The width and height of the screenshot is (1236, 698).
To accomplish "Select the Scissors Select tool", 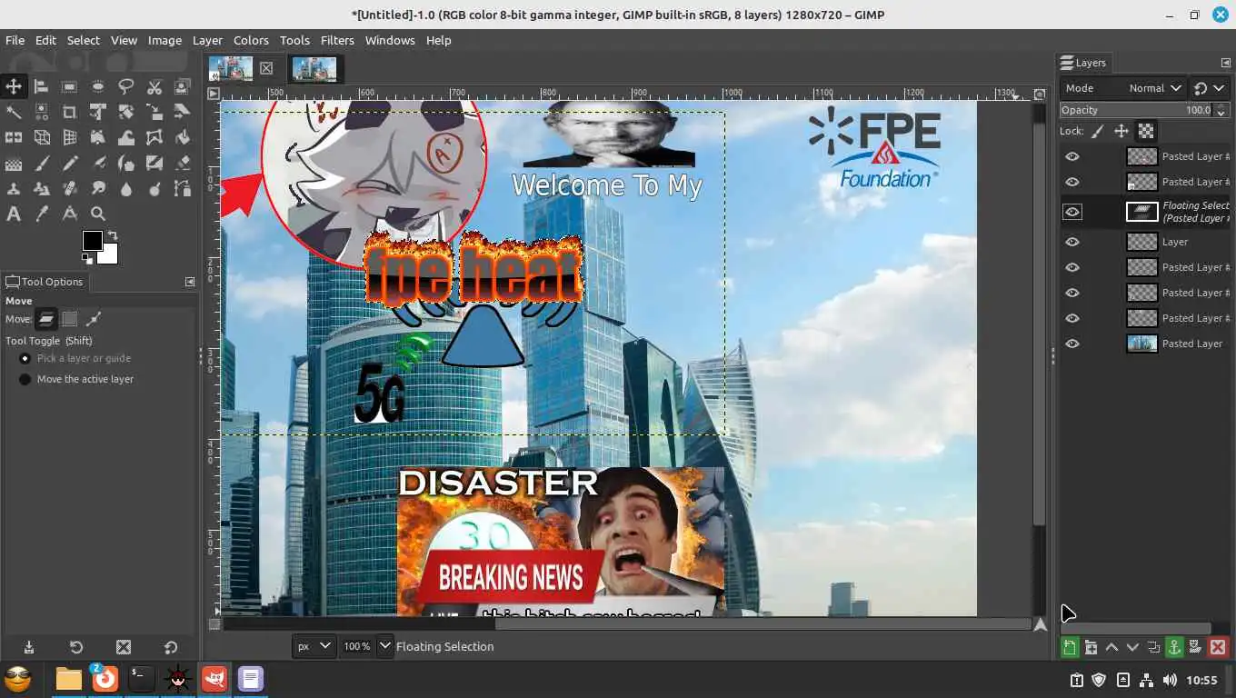I will (x=154, y=86).
